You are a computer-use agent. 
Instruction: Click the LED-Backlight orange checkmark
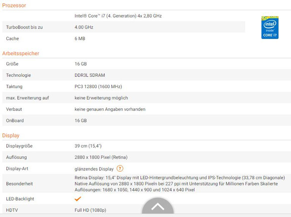point(78,199)
